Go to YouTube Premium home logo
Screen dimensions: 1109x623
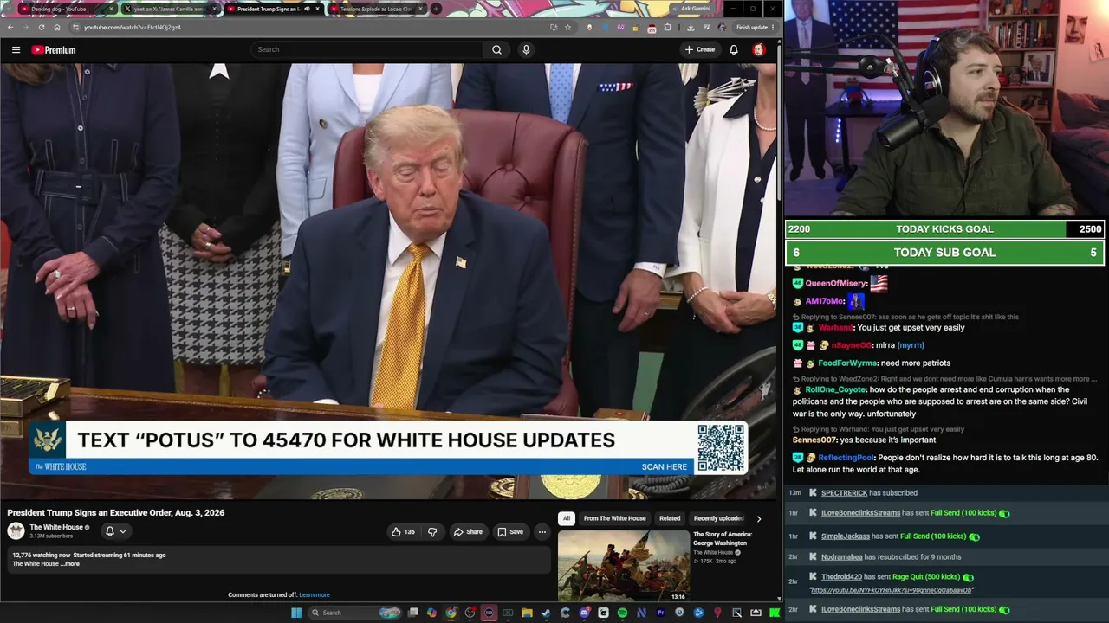(54, 50)
